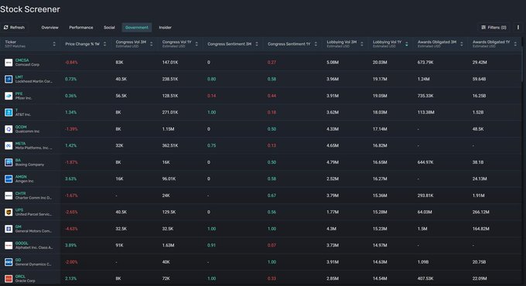Click the AT&T logo icon
This screenshot has height=286, width=526.
click(x=9, y=112)
